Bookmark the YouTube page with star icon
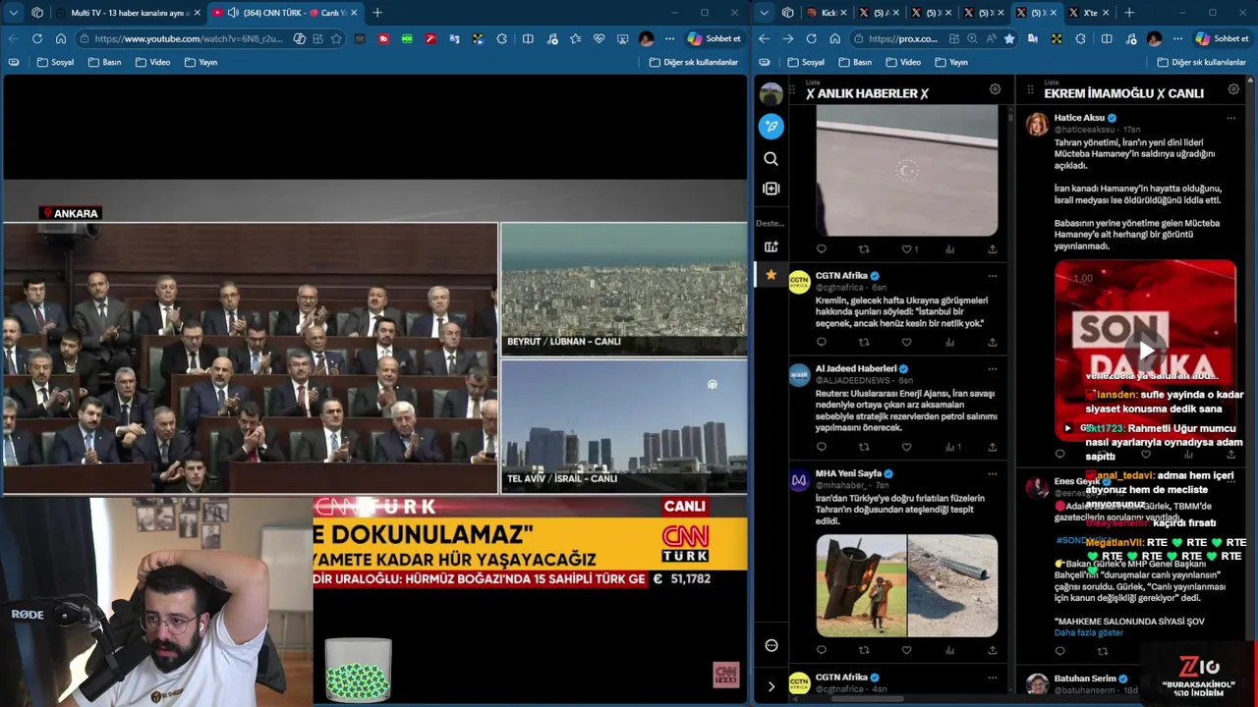The image size is (1258, 707). [336, 38]
